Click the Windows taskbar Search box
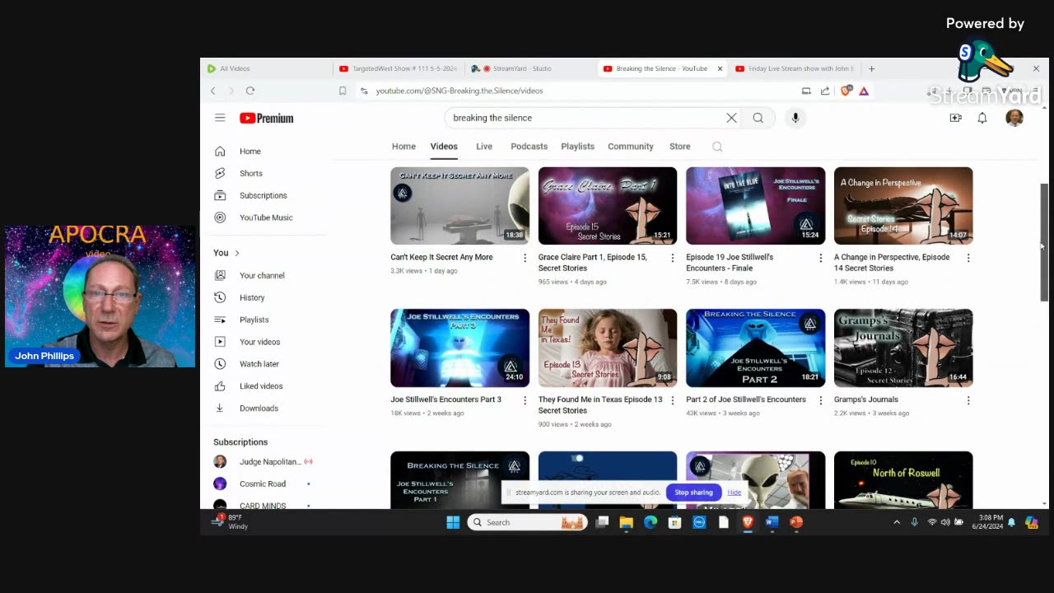1054x593 pixels. click(527, 522)
